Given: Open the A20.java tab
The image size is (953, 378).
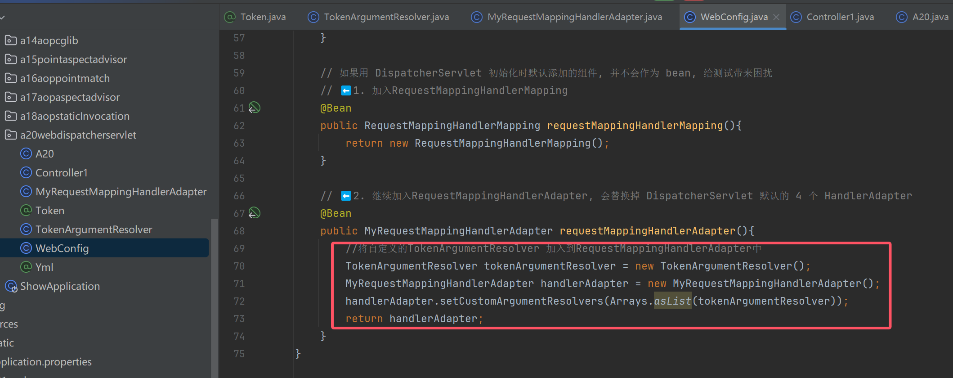Looking at the screenshot, I should click(x=922, y=17).
